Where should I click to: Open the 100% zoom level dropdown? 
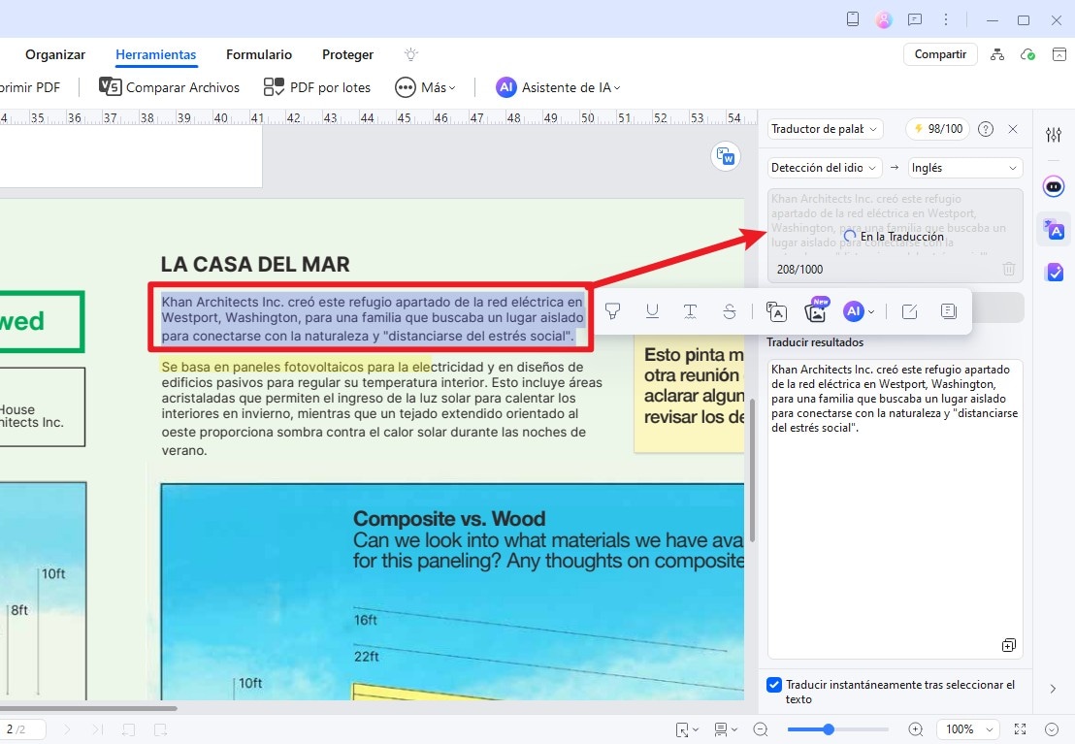[x=969, y=729]
